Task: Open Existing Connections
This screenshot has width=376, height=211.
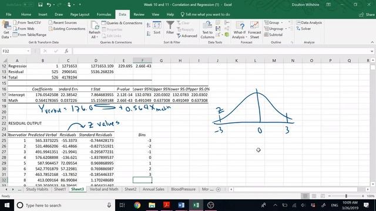Action: pyautogui.click(x=67, y=29)
